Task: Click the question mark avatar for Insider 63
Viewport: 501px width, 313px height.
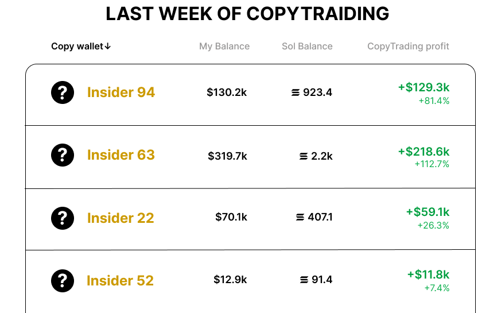Action: coord(63,155)
